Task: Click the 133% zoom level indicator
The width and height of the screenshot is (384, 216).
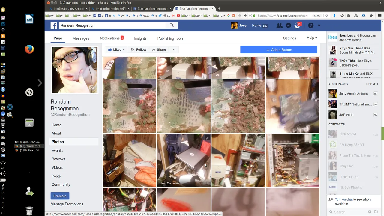Action: point(317,16)
